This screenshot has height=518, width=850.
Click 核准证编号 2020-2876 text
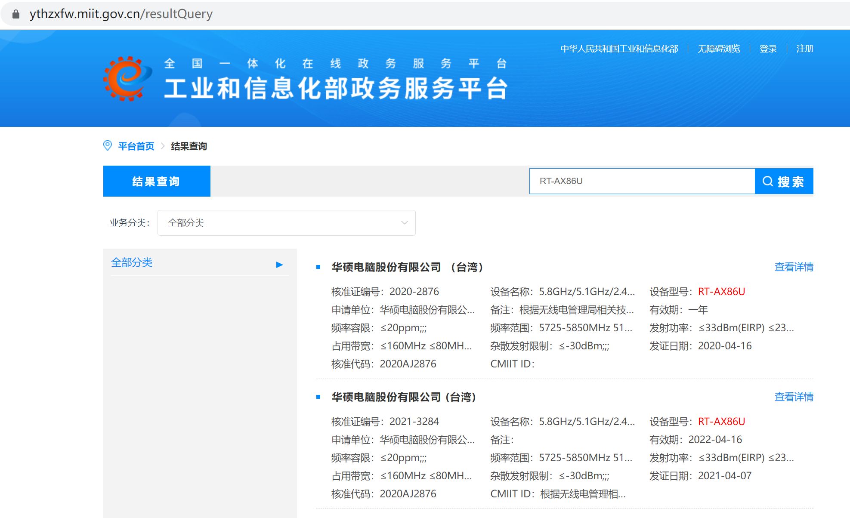pyautogui.click(x=385, y=292)
